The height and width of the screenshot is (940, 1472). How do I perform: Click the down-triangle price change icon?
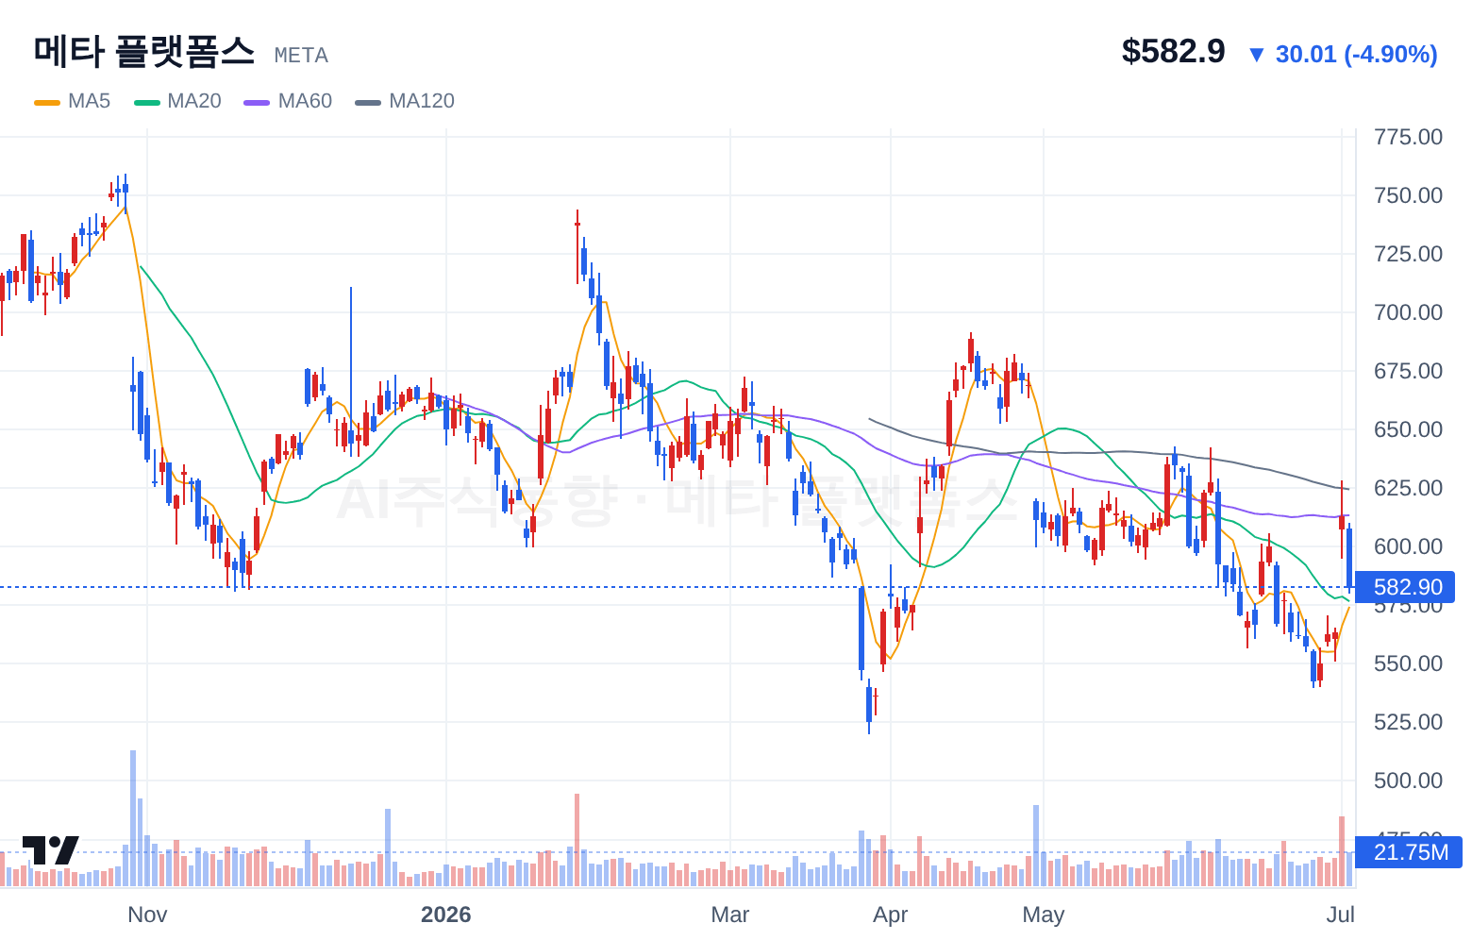point(1256,55)
